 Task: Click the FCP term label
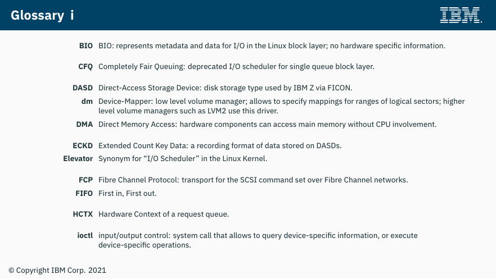click(x=85, y=180)
